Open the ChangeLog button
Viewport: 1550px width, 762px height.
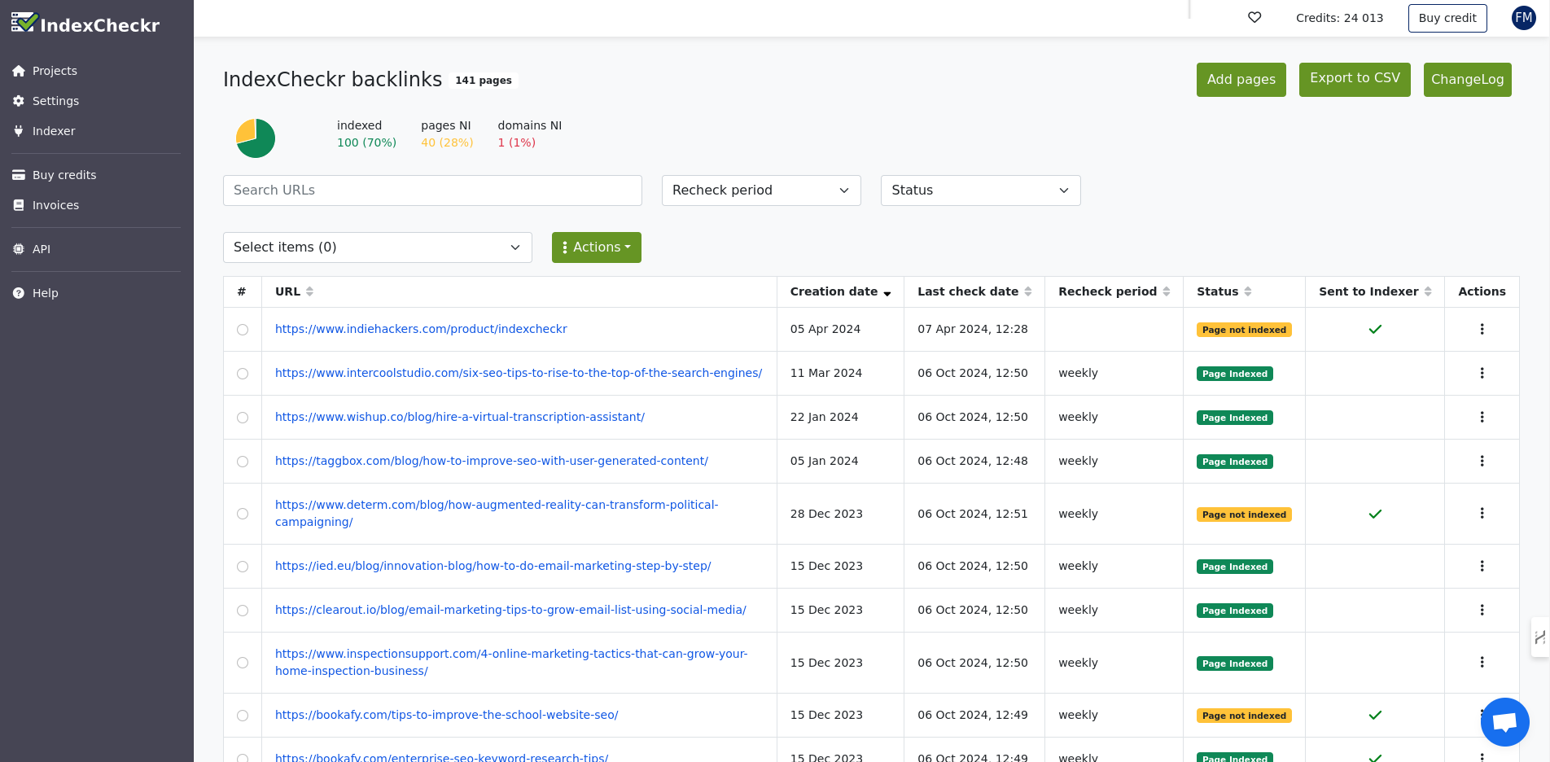pos(1467,80)
